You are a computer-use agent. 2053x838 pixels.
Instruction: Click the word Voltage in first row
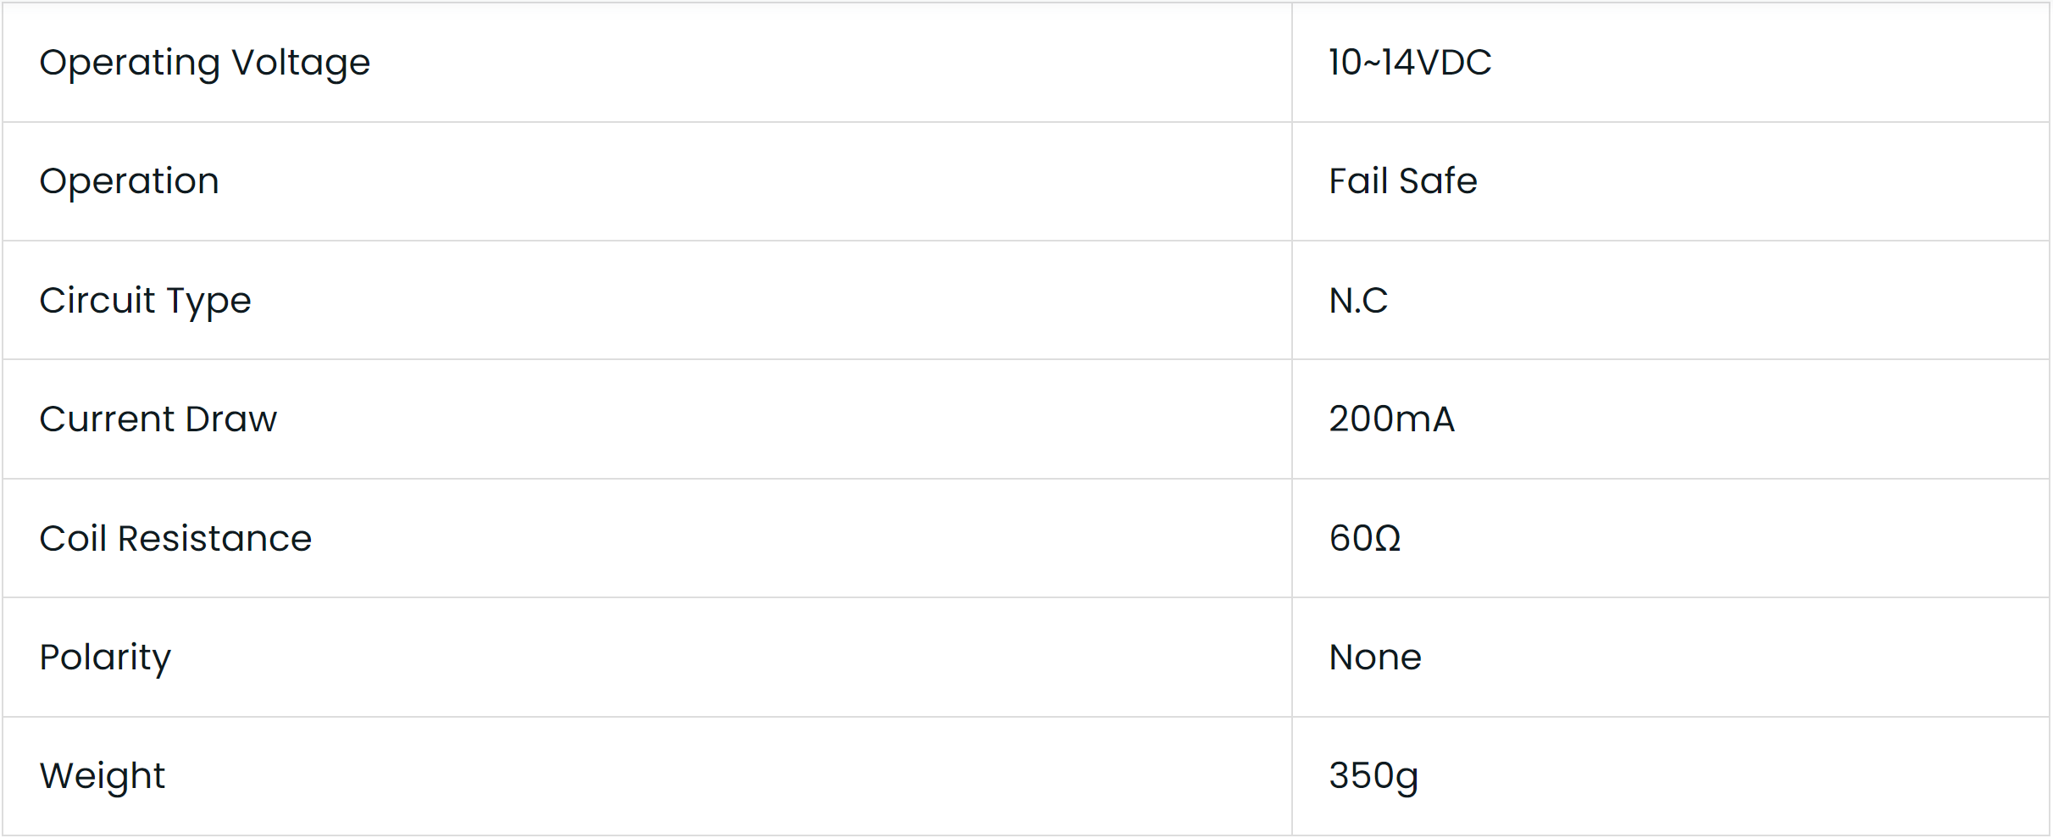point(301,63)
